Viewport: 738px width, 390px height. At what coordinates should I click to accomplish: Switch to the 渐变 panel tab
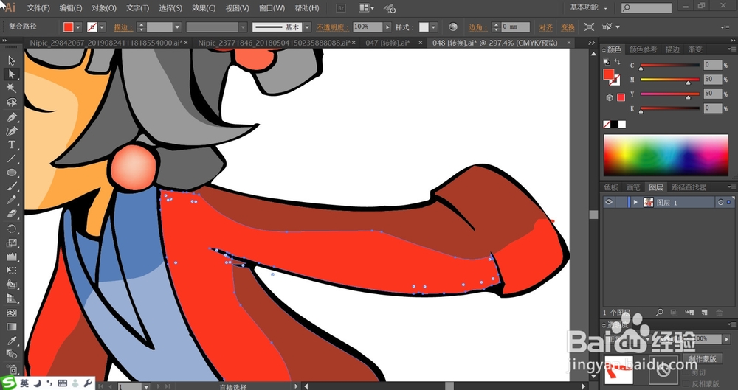[x=695, y=49]
